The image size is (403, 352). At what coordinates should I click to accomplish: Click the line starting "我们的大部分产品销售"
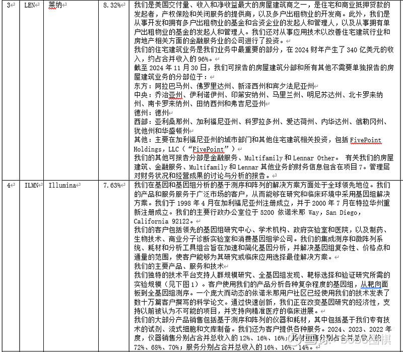pos(262,320)
